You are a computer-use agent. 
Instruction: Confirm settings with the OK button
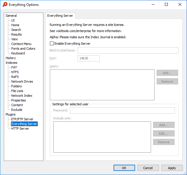click(x=124, y=168)
